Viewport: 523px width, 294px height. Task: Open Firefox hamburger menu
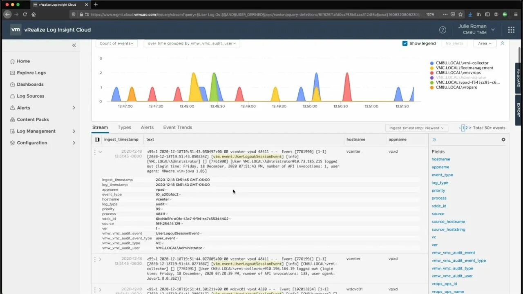coord(516,14)
